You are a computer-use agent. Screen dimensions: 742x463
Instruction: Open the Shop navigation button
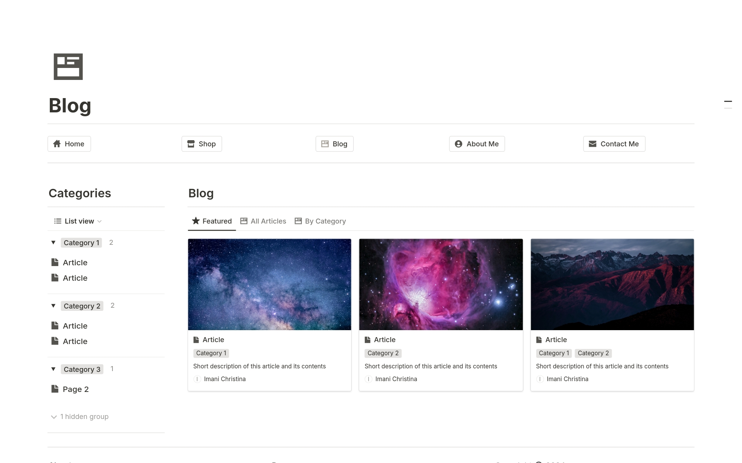tap(202, 144)
